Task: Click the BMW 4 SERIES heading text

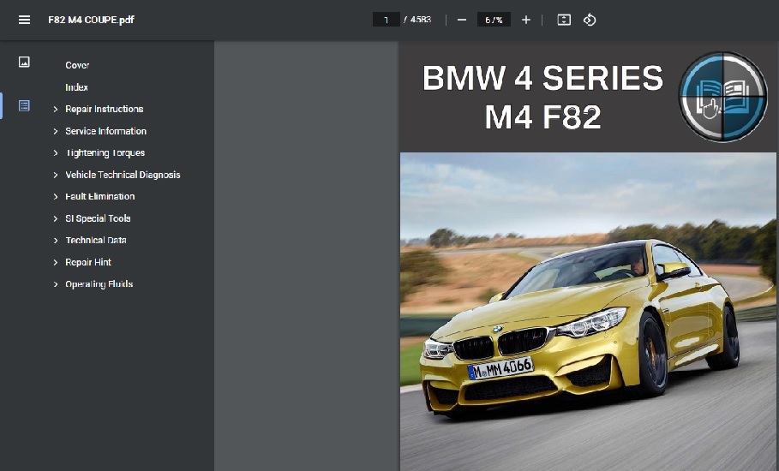Action: pyautogui.click(x=542, y=79)
